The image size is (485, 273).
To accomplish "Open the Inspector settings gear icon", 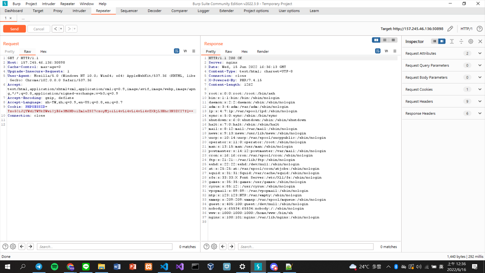I will (x=471, y=41).
